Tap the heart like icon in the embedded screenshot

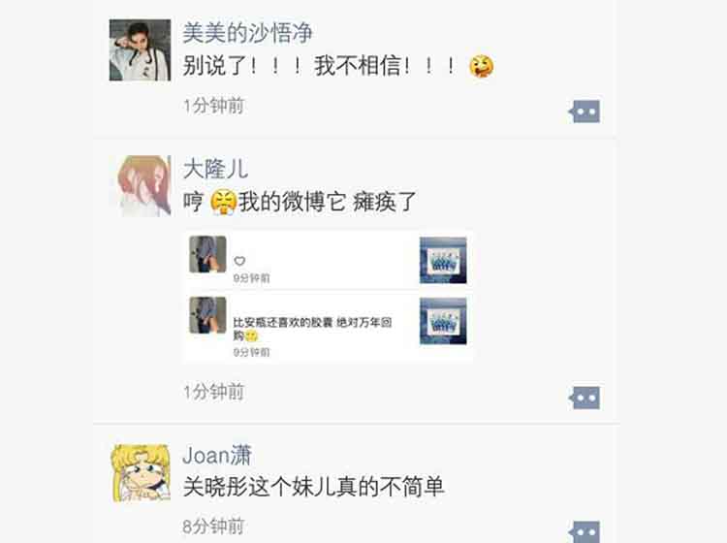tap(239, 261)
